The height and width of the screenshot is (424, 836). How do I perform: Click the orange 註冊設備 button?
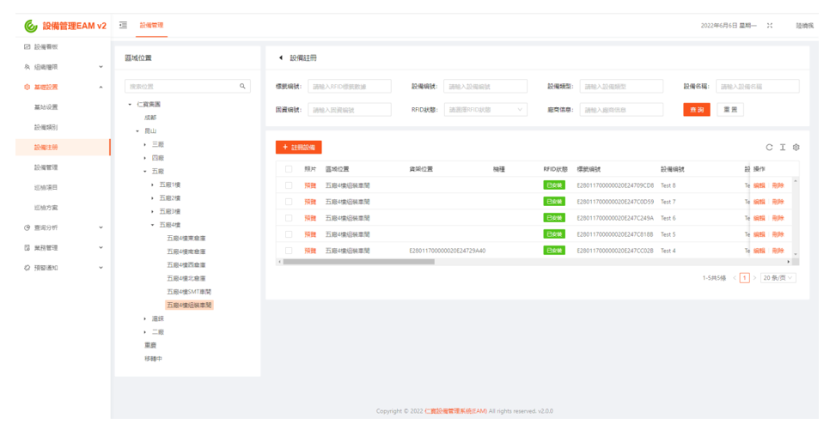[299, 148]
